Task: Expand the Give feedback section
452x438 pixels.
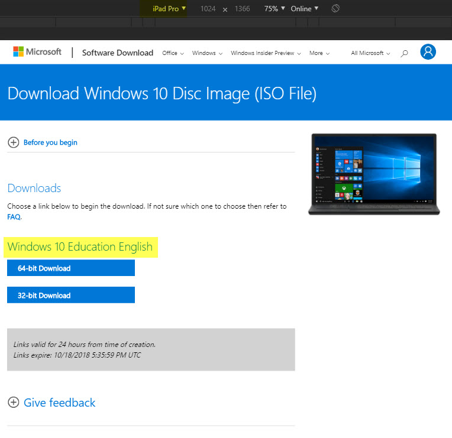Action: coord(59,403)
